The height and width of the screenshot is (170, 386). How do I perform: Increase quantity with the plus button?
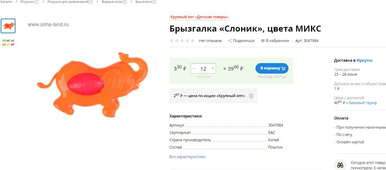coord(213,68)
